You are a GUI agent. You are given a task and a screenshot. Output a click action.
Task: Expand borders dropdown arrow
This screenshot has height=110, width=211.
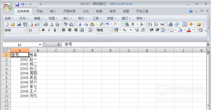tap(175, 30)
